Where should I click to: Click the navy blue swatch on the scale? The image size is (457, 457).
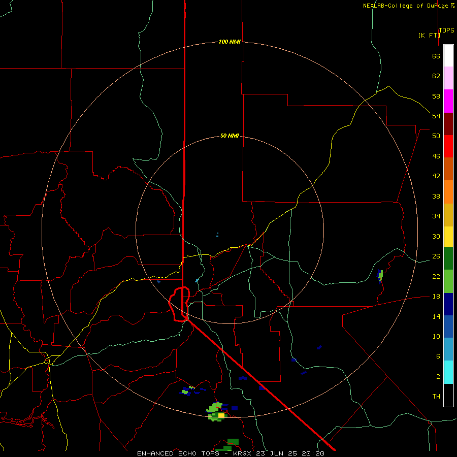pos(448,304)
